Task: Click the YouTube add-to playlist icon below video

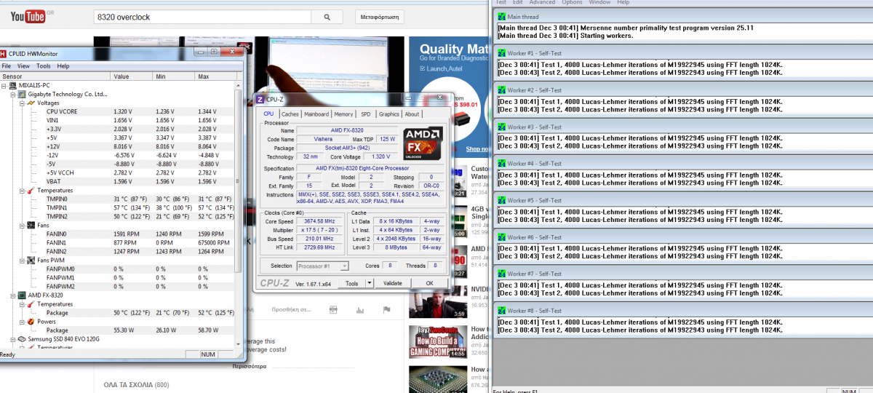Action: [x=333, y=309]
